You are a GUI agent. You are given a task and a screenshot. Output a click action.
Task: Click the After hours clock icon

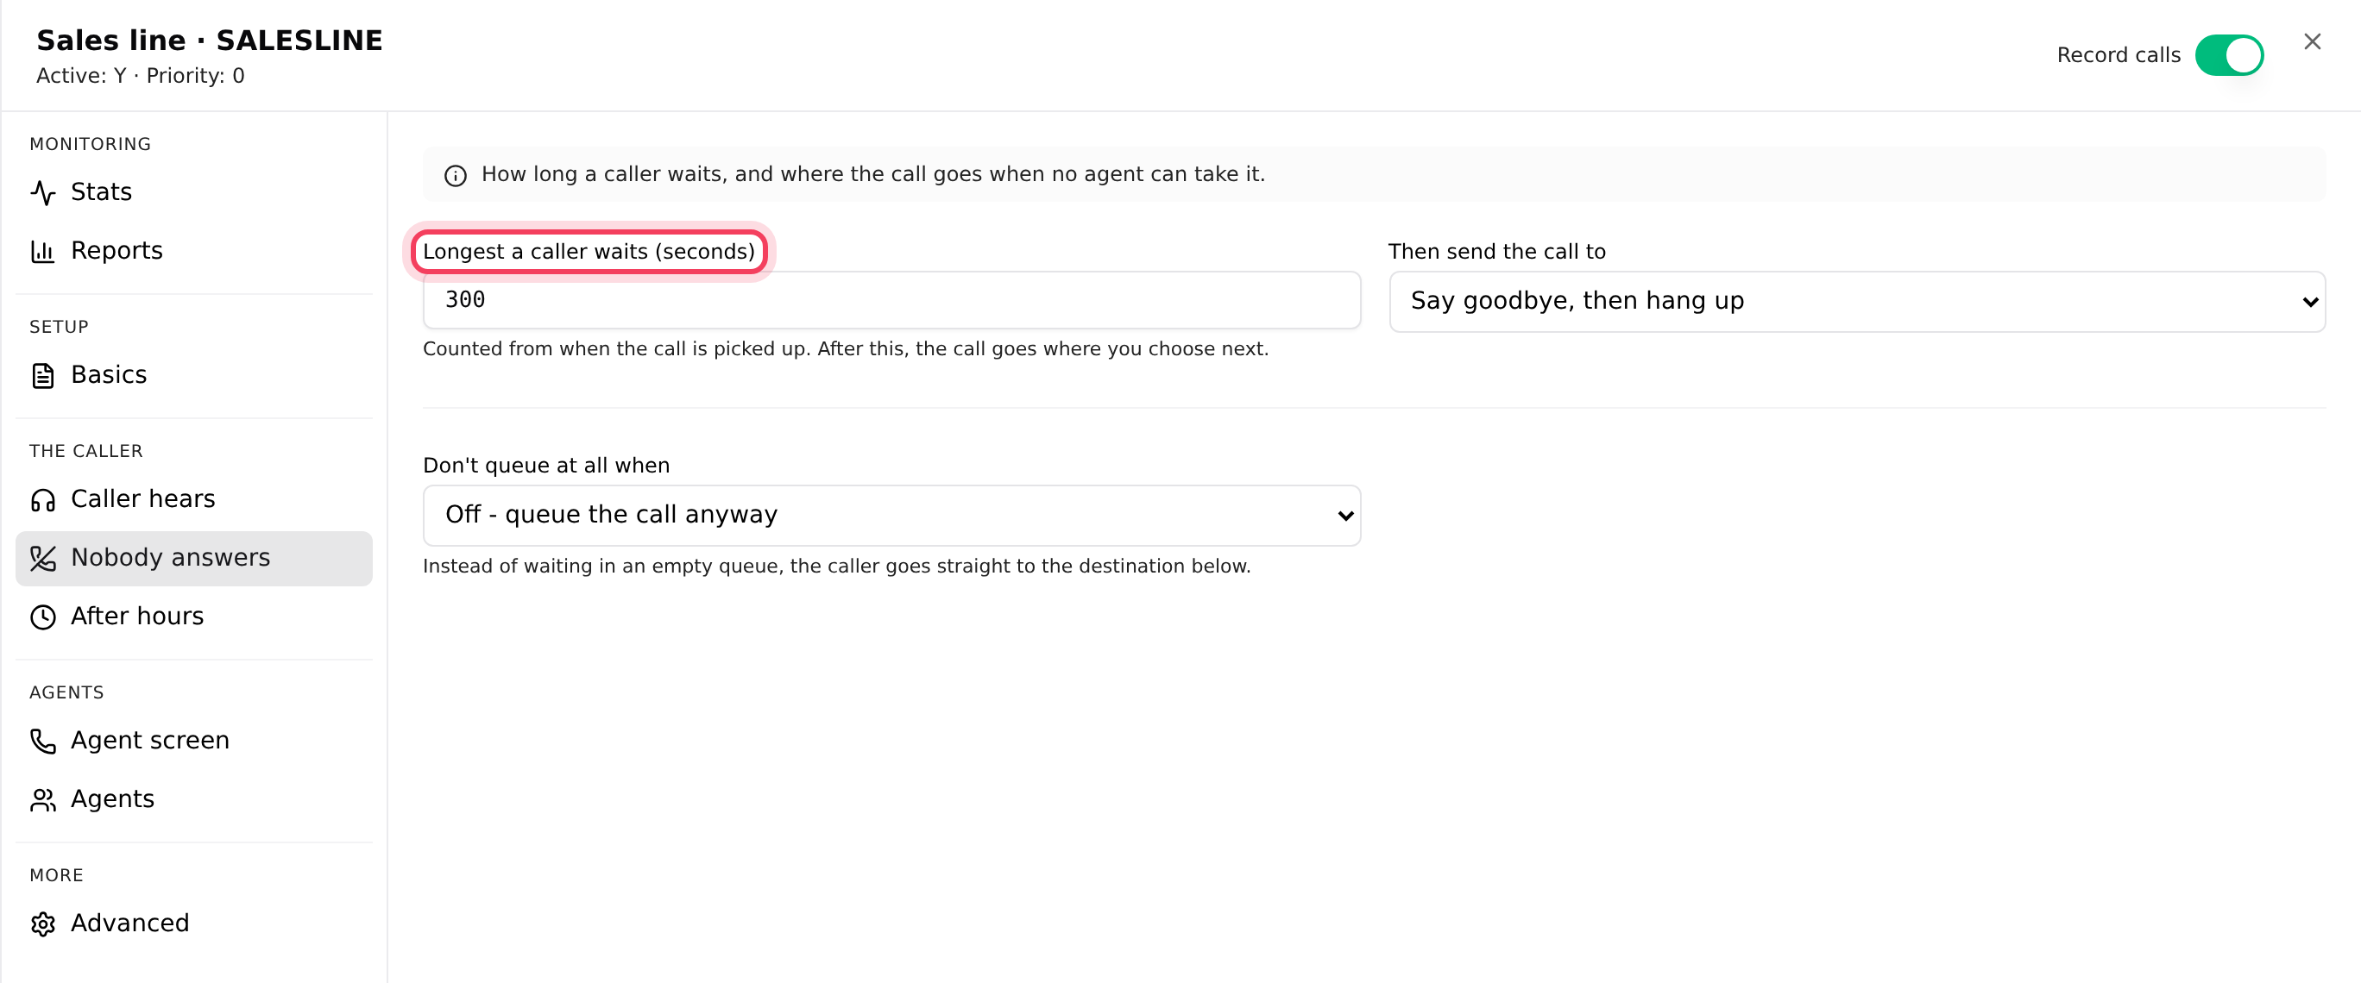[x=43, y=617]
